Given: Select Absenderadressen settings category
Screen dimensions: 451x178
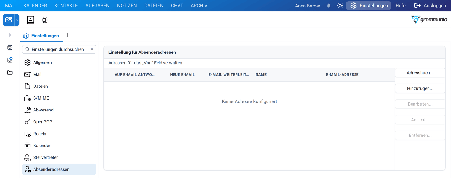Looking at the screenshot, I should click(x=59, y=169).
